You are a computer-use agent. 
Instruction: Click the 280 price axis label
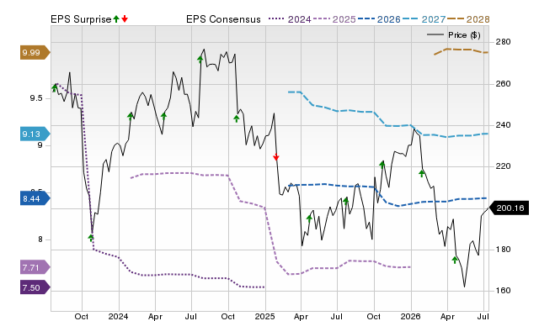point(504,42)
